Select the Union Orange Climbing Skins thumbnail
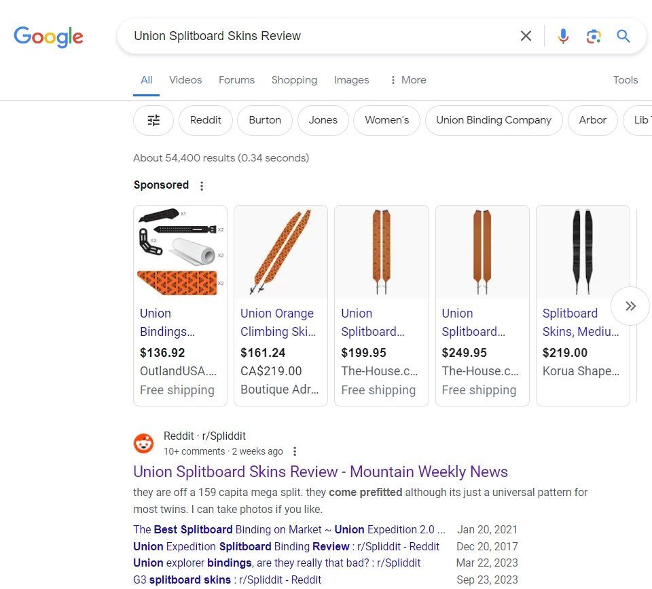The image size is (652, 589). point(280,252)
